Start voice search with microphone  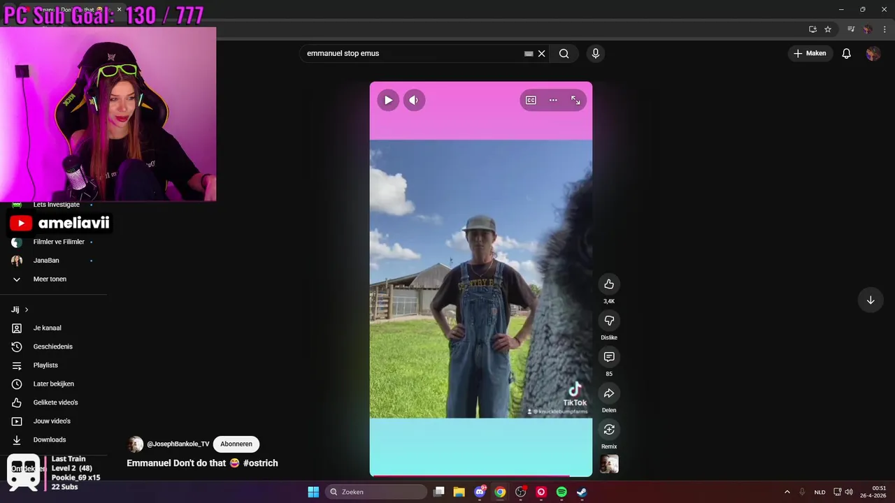click(595, 53)
